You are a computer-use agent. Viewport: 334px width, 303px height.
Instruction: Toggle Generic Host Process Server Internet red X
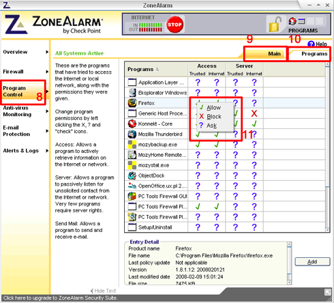[x=254, y=113]
